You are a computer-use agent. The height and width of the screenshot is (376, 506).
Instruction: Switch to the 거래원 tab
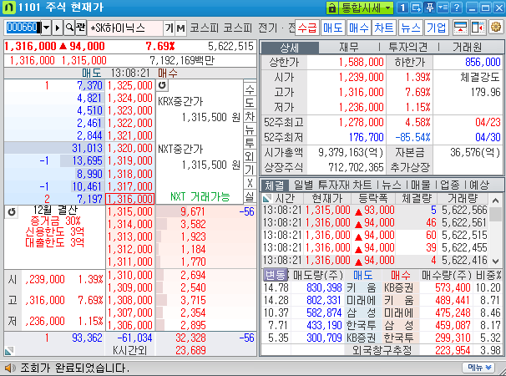pos(467,48)
